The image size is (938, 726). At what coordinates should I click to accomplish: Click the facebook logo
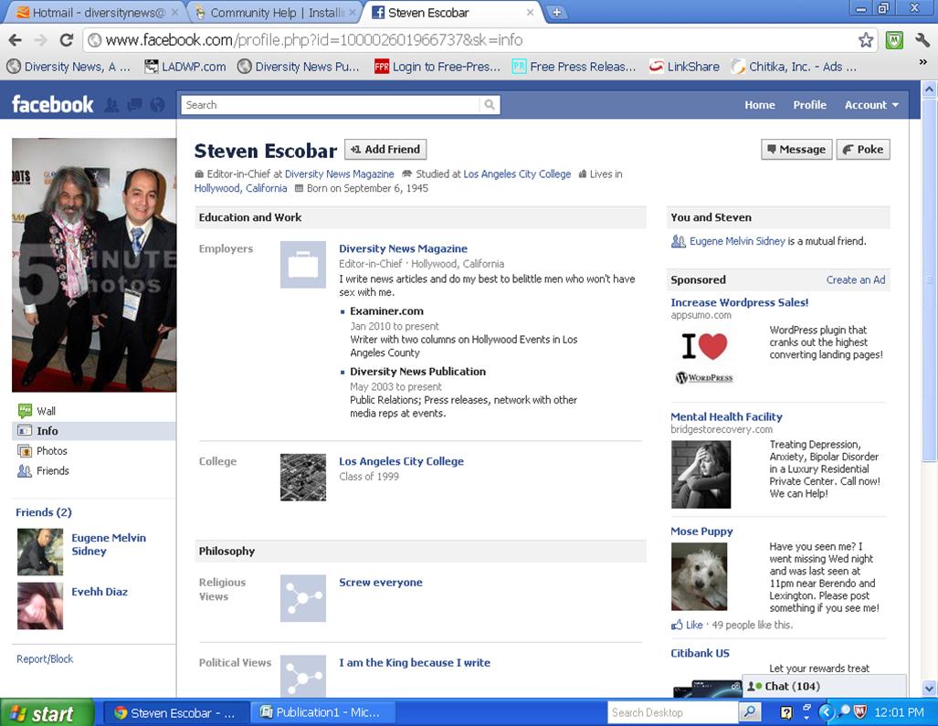[53, 105]
